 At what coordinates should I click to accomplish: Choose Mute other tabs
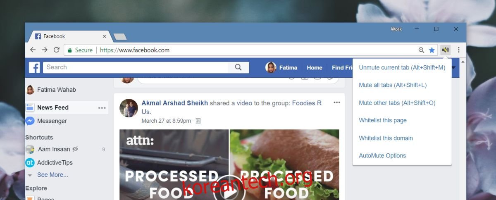tap(397, 103)
